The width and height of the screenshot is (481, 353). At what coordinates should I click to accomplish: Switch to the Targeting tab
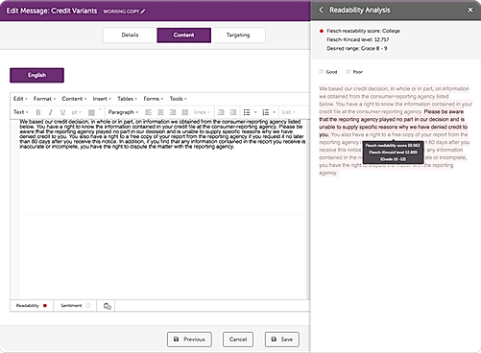point(238,35)
